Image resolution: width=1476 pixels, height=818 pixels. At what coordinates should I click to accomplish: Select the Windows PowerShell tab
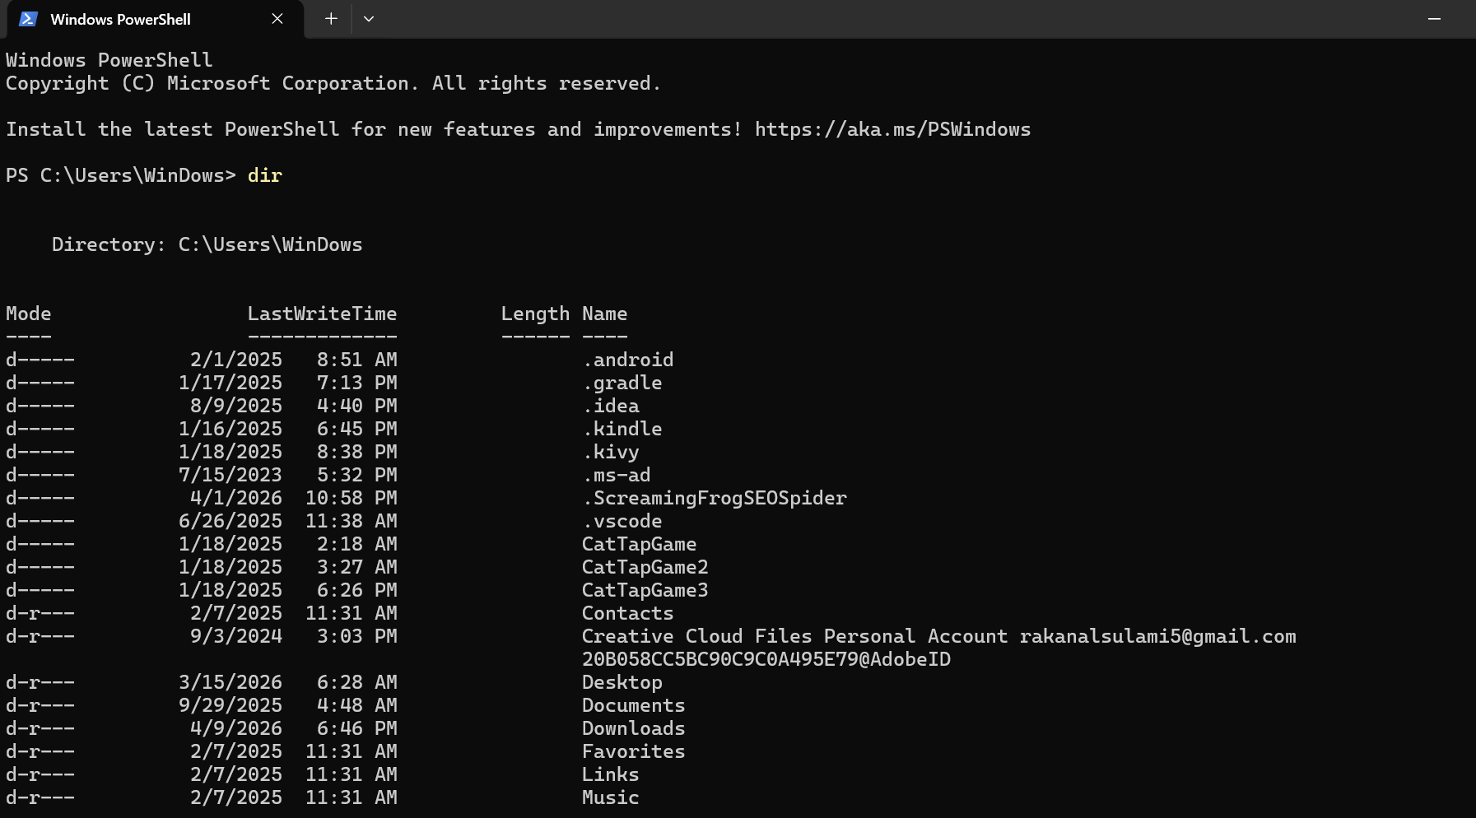[x=120, y=19]
